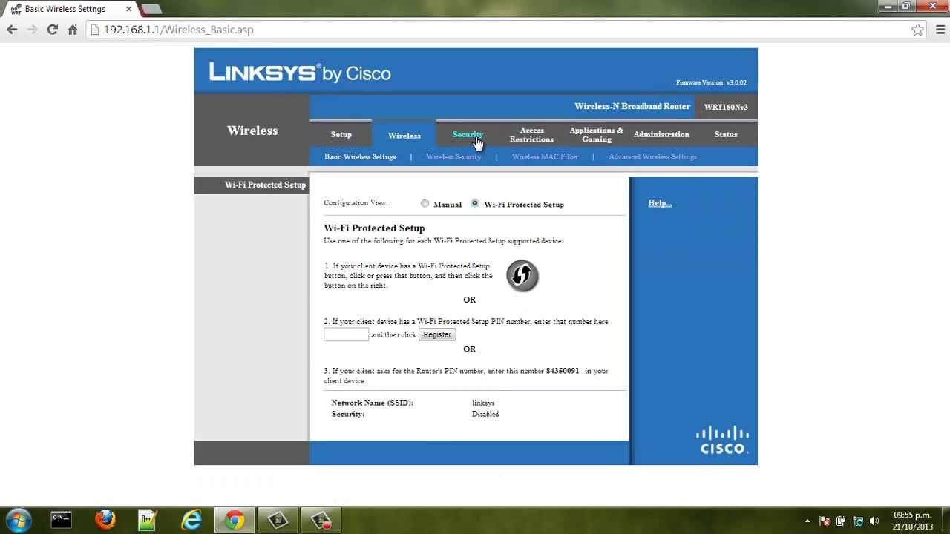Open the taskbar icon right of Chrome
Image resolution: width=950 pixels, height=534 pixels.
click(x=278, y=520)
